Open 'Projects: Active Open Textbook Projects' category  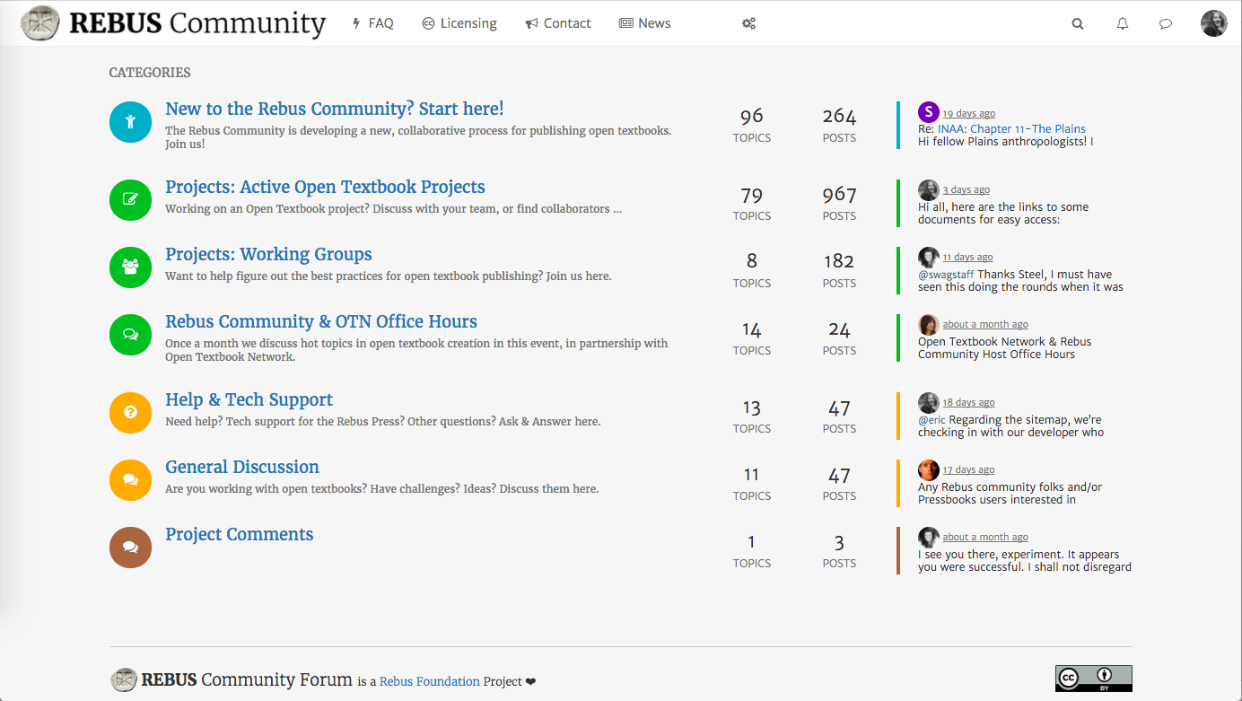pyautogui.click(x=325, y=187)
